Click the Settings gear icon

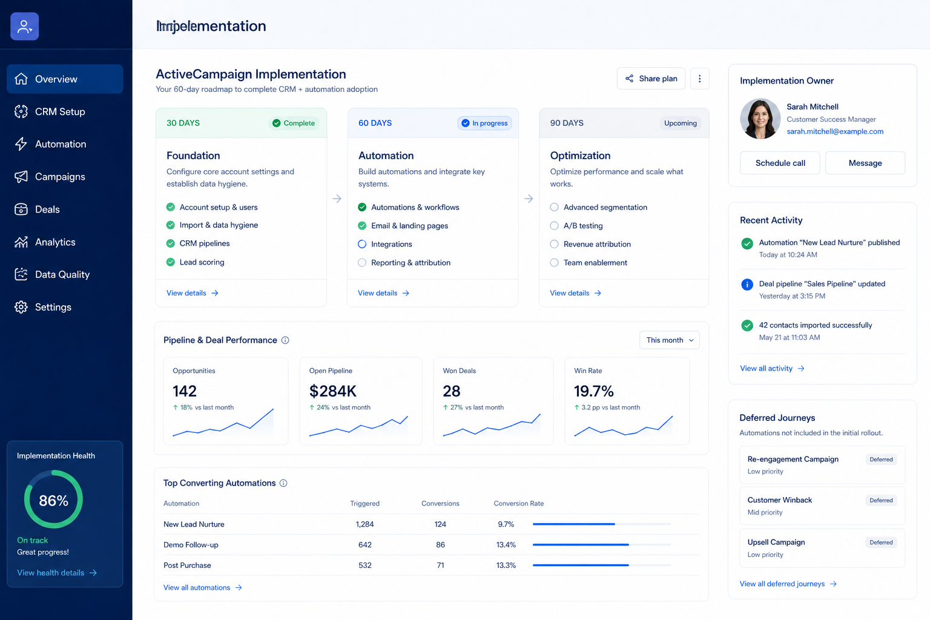[x=21, y=307]
